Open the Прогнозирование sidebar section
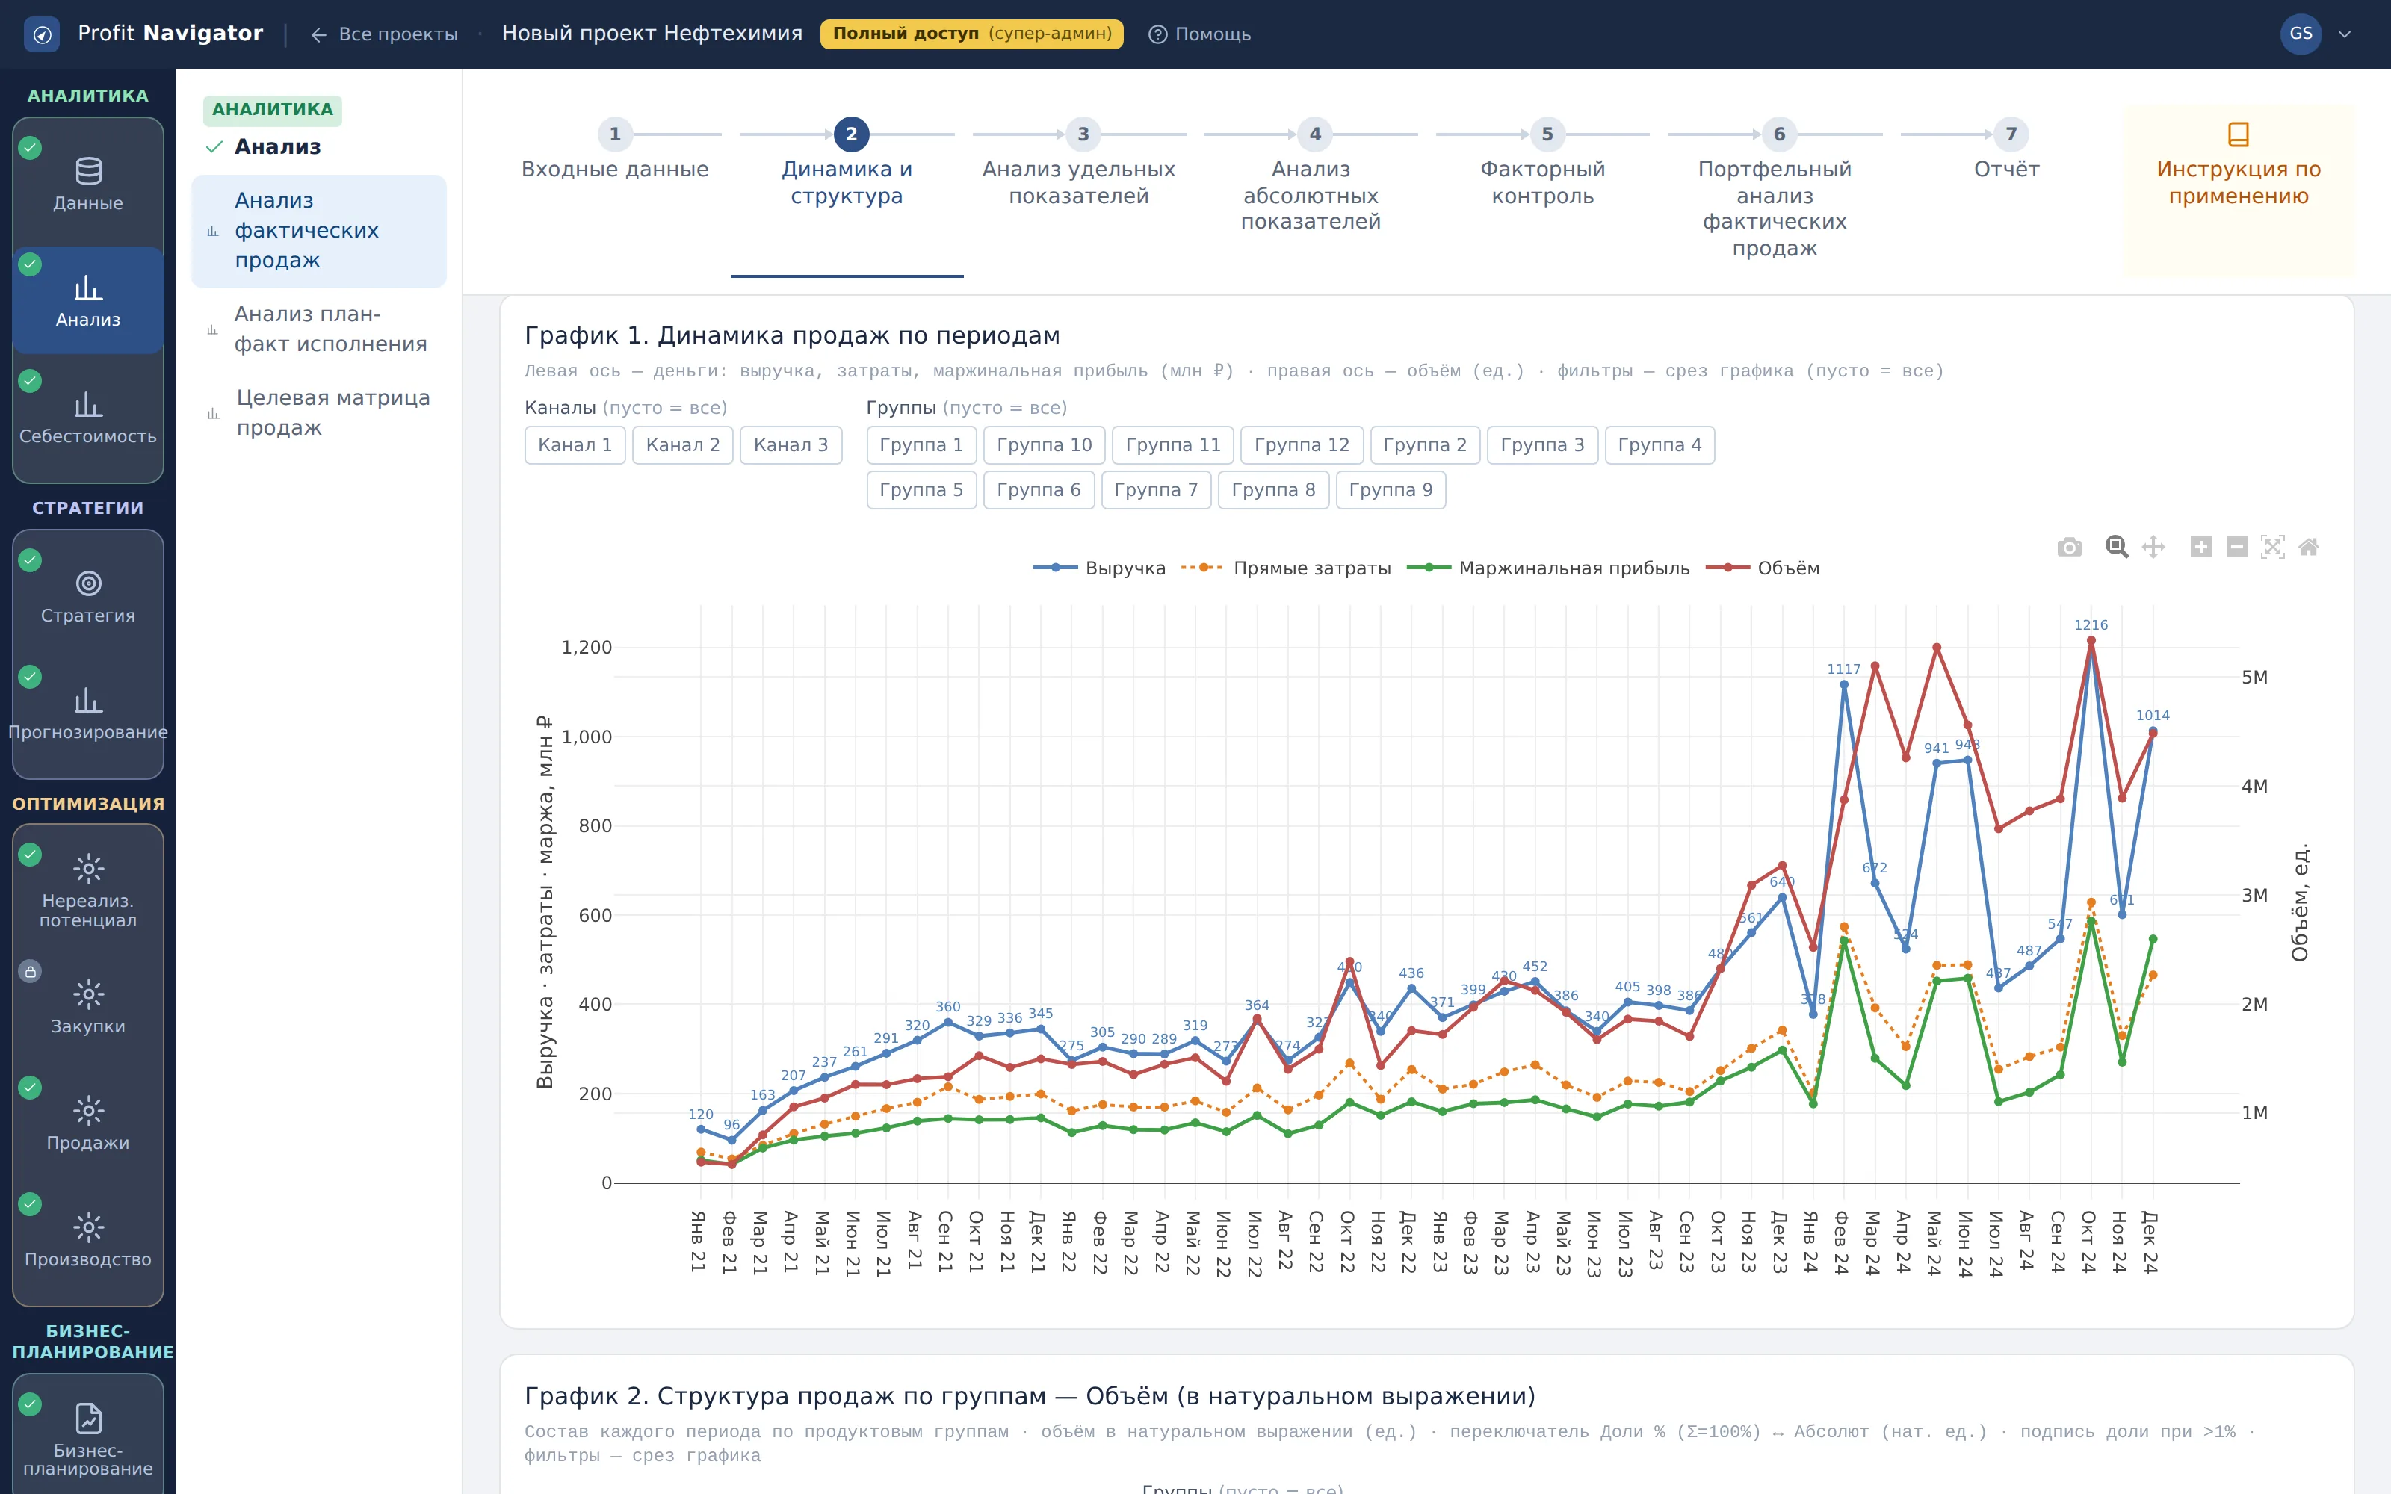Viewport: 2391px width, 1494px height. click(x=88, y=713)
